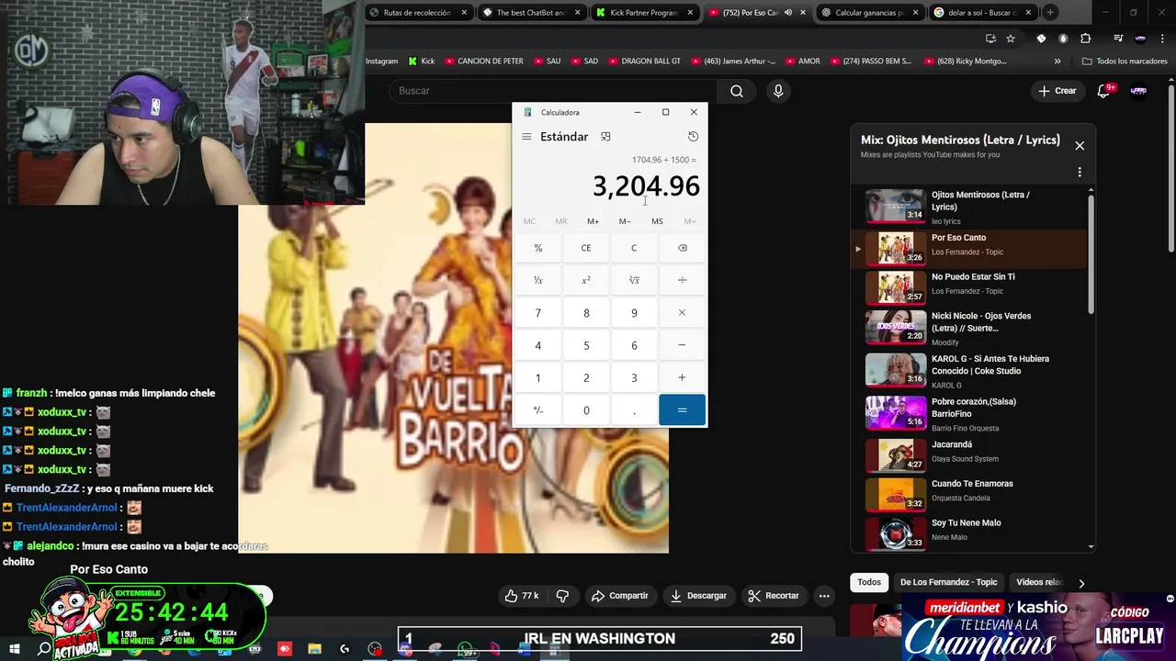Open the Calculator history panel
This screenshot has width=1176, height=661.
(693, 137)
